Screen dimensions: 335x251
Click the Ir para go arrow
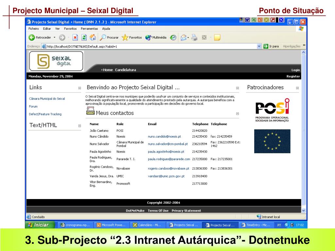pyautogui.click(x=266, y=46)
